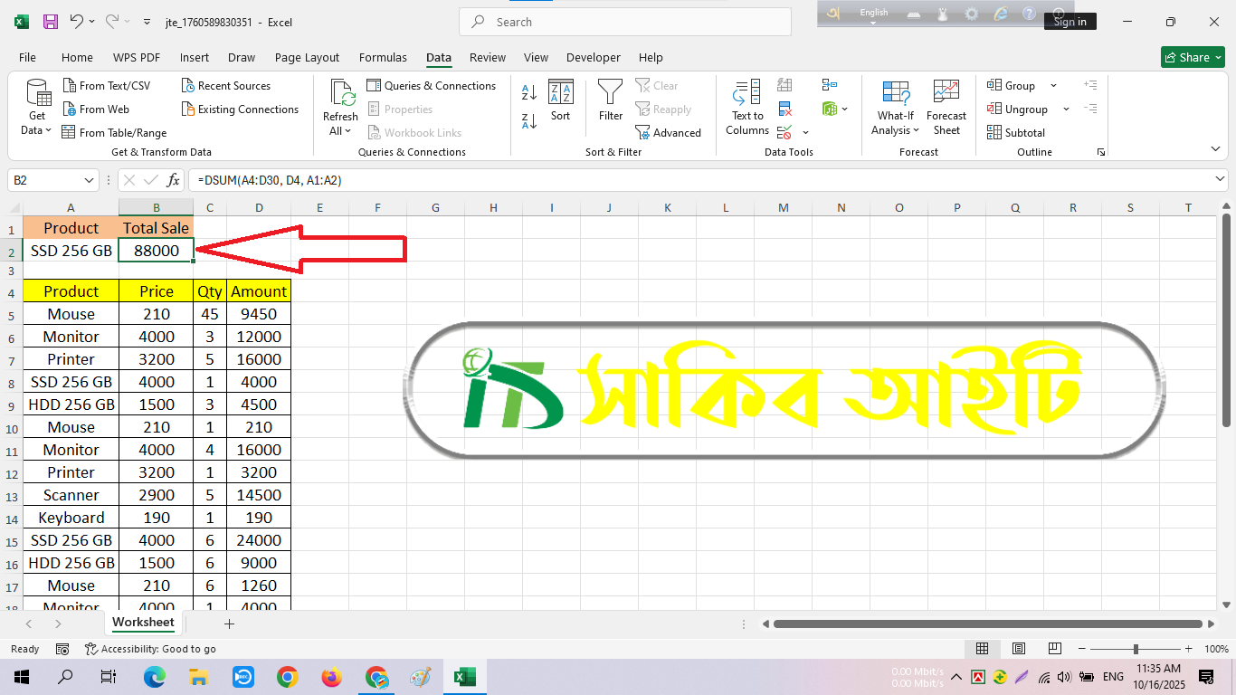Expand the Name Box dropdown
Screen dimensions: 1236x695
(x=89, y=180)
